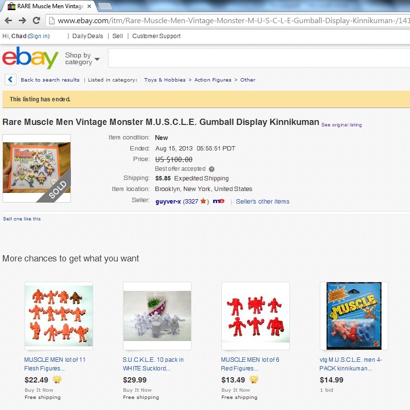
Task: Open the Seller's other items link
Action: point(262,201)
